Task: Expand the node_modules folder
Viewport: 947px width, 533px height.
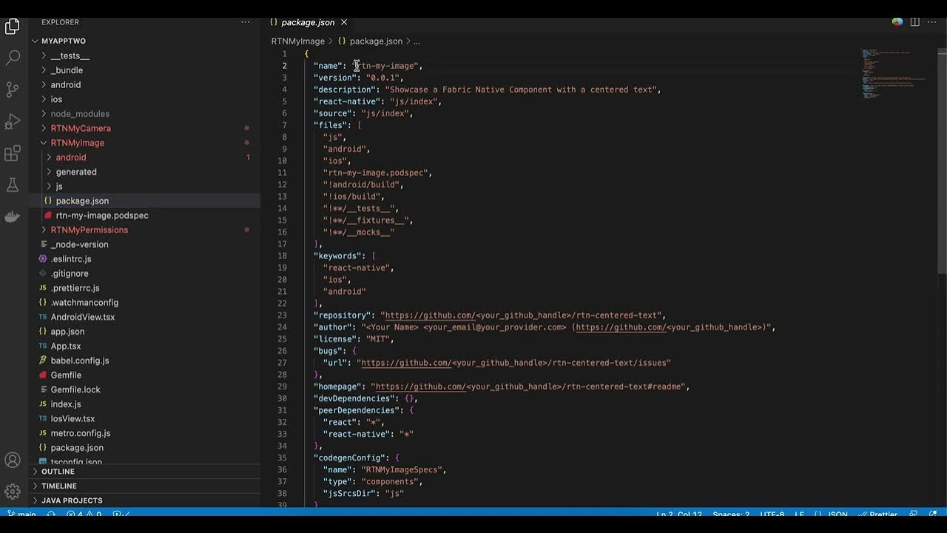Action: coord(80,114)
